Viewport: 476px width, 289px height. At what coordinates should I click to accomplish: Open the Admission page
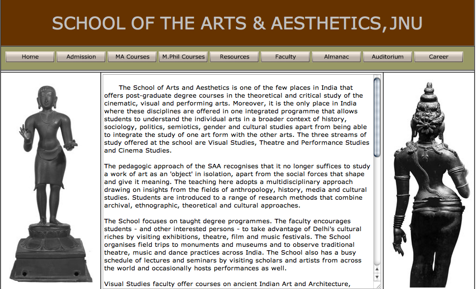coord(81,56)
